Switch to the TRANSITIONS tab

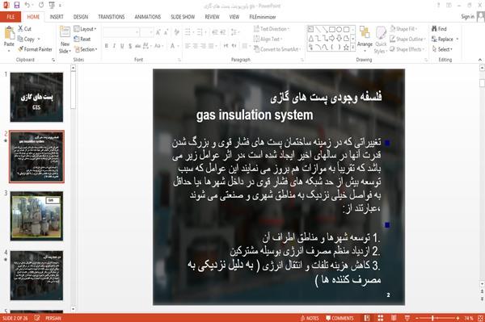[x=112, y=17]
